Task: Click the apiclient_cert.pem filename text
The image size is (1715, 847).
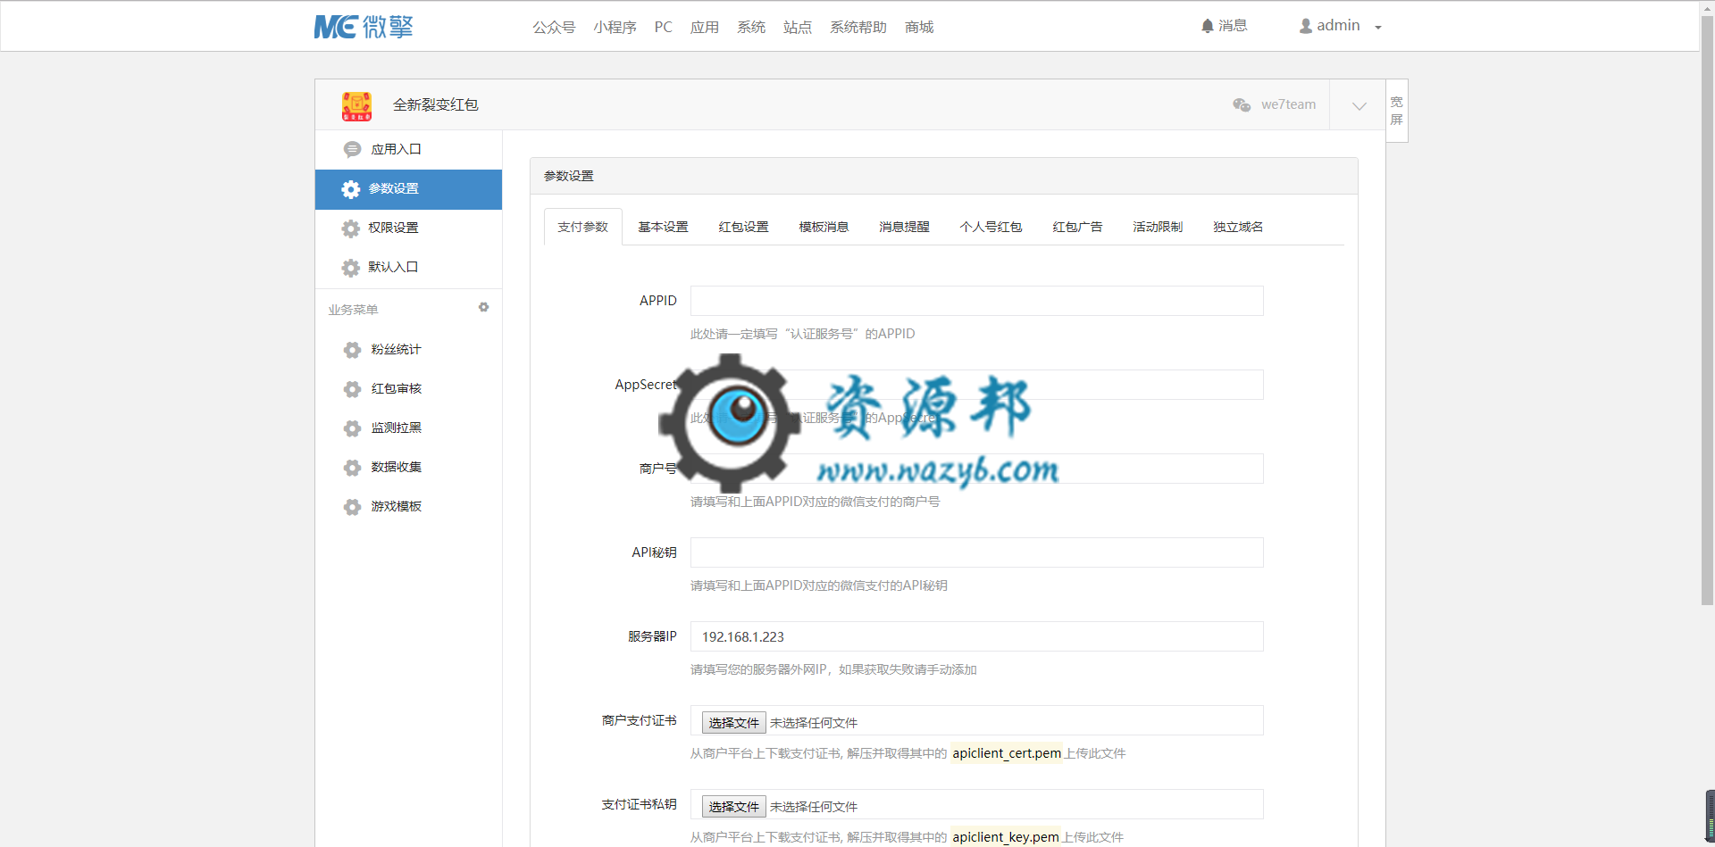Action: coord(1007,753)
